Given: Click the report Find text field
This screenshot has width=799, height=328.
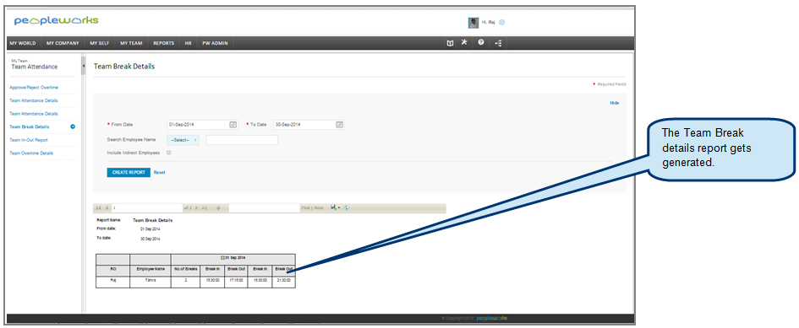Looking at the screenshot, I should pyautogui.click(x=264, y=208).
